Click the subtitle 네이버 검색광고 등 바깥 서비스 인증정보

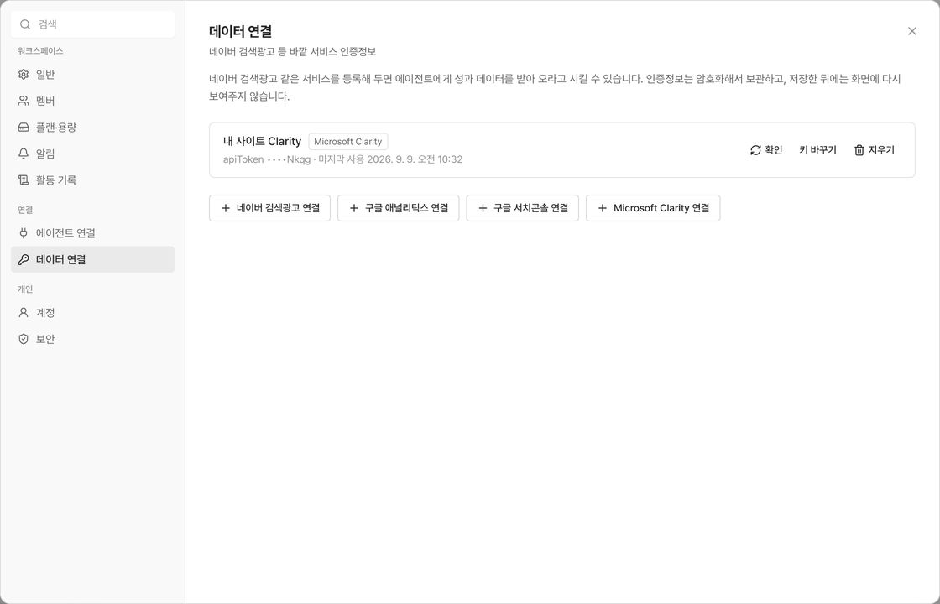pos(293,51)
